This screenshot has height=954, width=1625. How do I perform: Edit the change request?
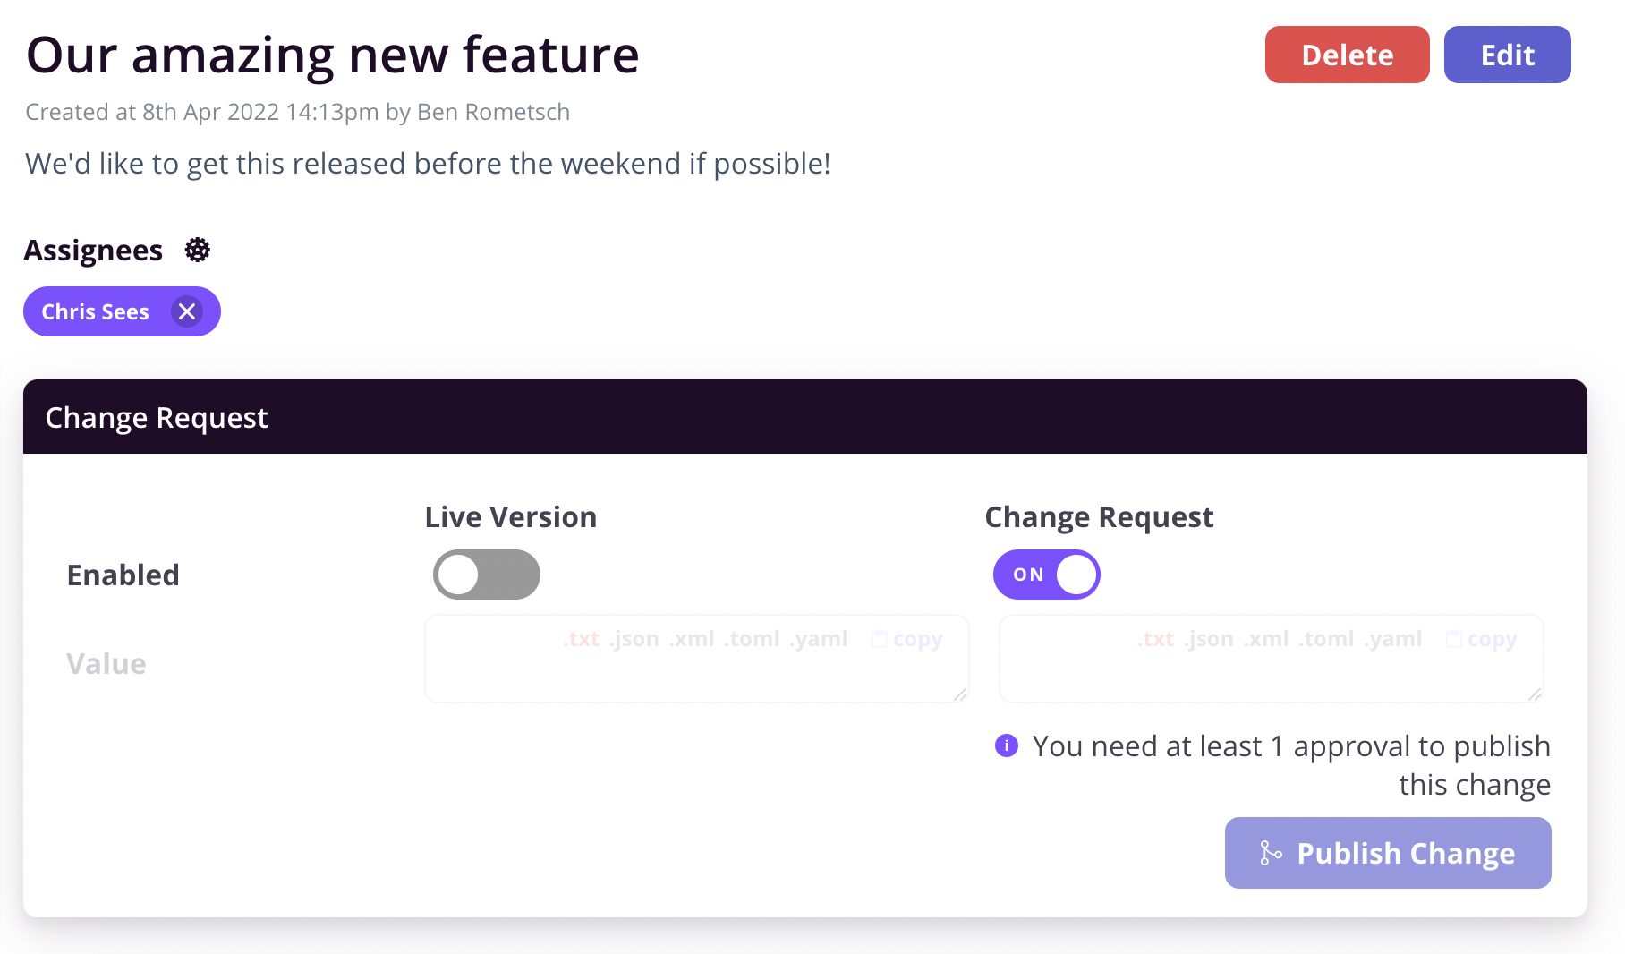coord(1508,55)
